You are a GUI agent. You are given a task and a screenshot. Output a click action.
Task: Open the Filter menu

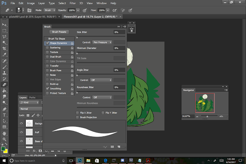coord(73,3)
